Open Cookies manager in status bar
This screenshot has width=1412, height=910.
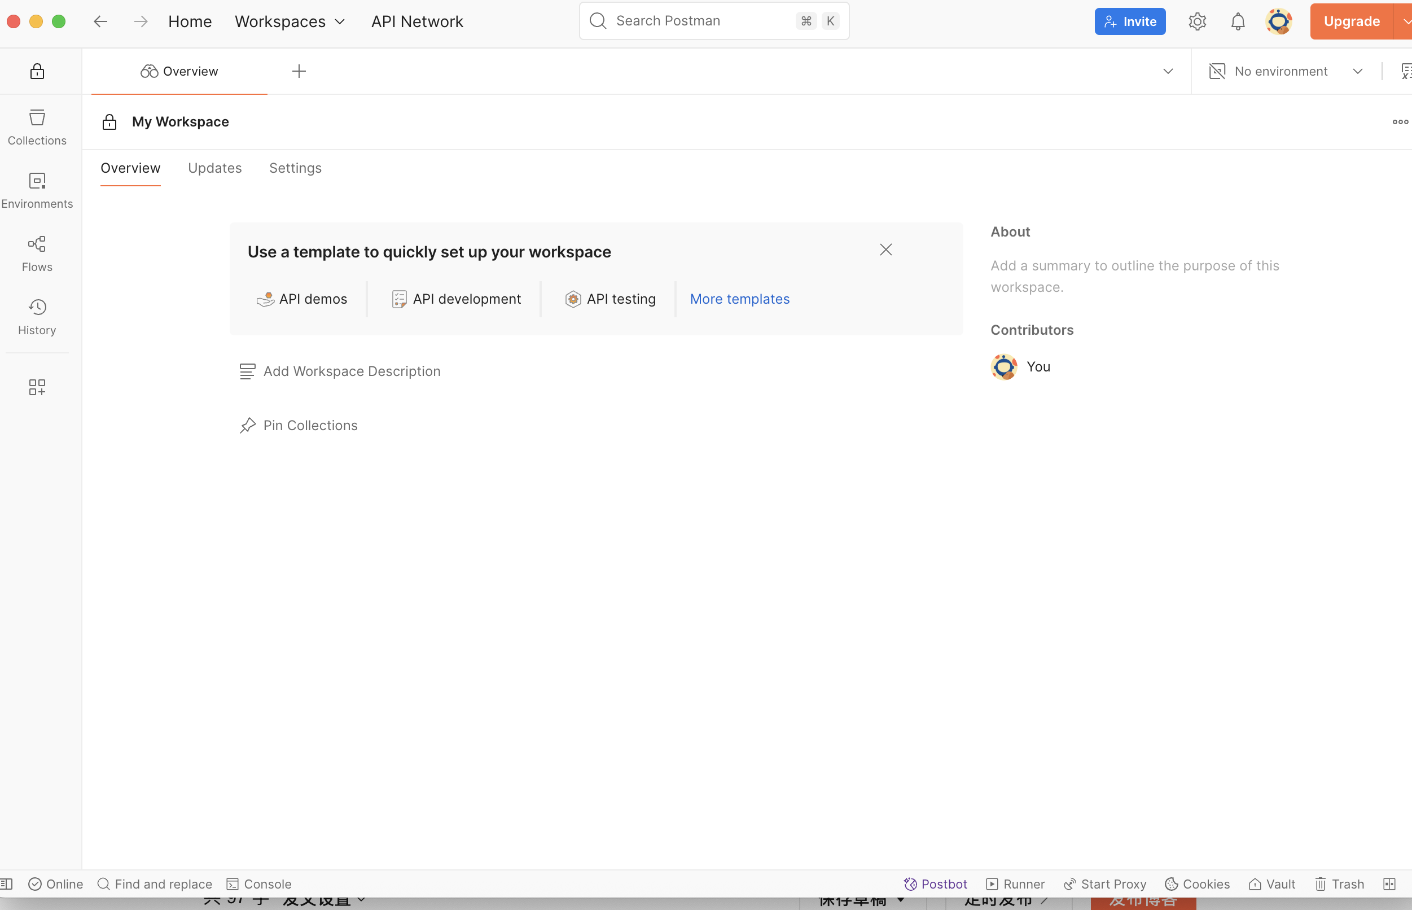[1197, 883]
